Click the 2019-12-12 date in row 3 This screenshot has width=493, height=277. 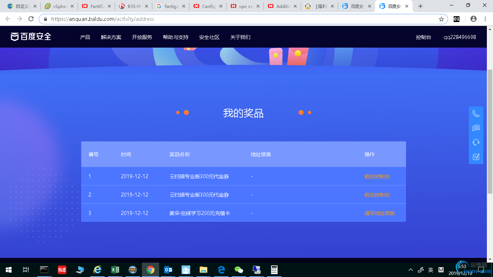point(135,213)
